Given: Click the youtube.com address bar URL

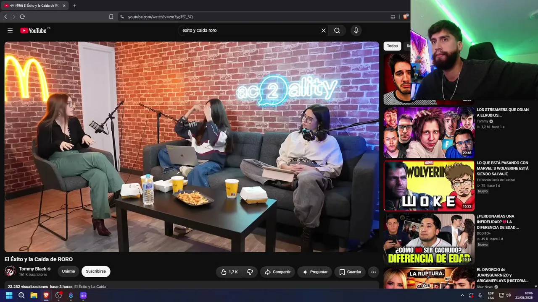Looking at the screenshot, I should [160, 17].
